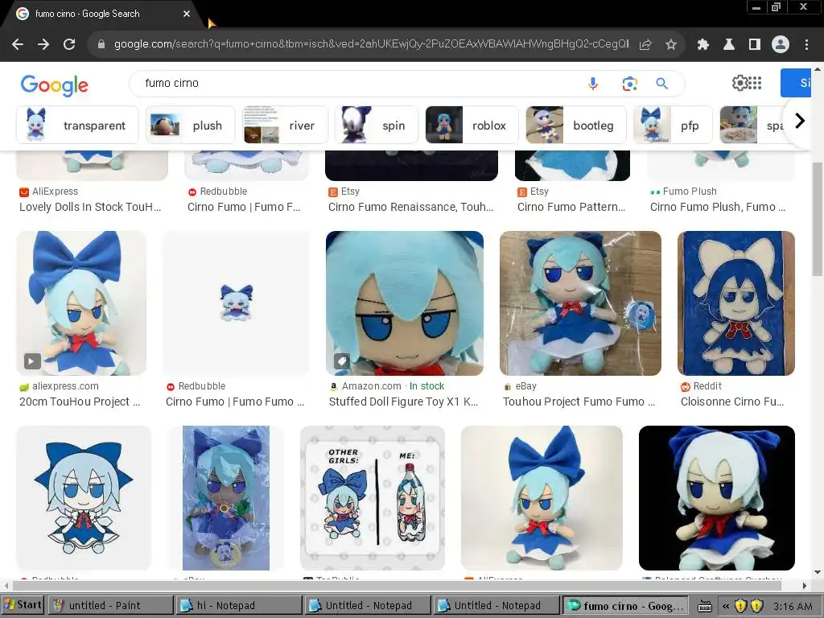Open the Other Girls vs Me meme thumbnail
The height and width of the screenshot is (618, 824).
coord(373,497)
